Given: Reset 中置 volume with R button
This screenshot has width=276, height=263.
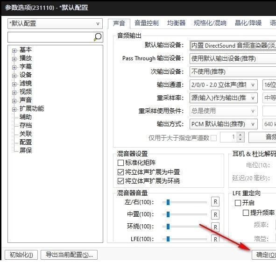Looking at the screenshot, I should 215,214.
